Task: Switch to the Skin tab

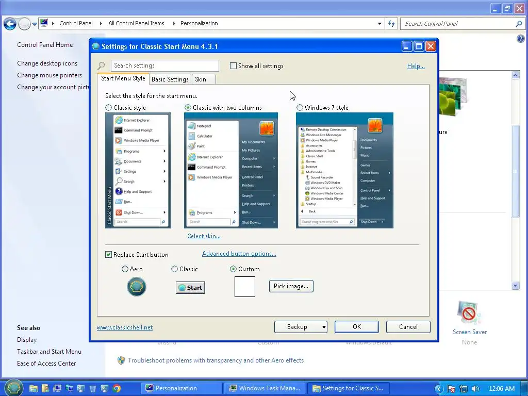Action: point(203,79)
